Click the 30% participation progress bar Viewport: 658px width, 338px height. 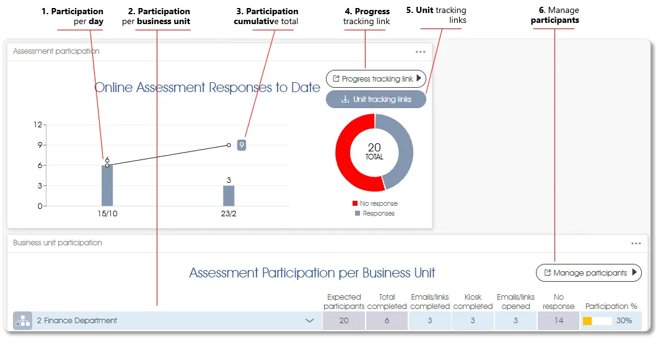click(597, 321)
